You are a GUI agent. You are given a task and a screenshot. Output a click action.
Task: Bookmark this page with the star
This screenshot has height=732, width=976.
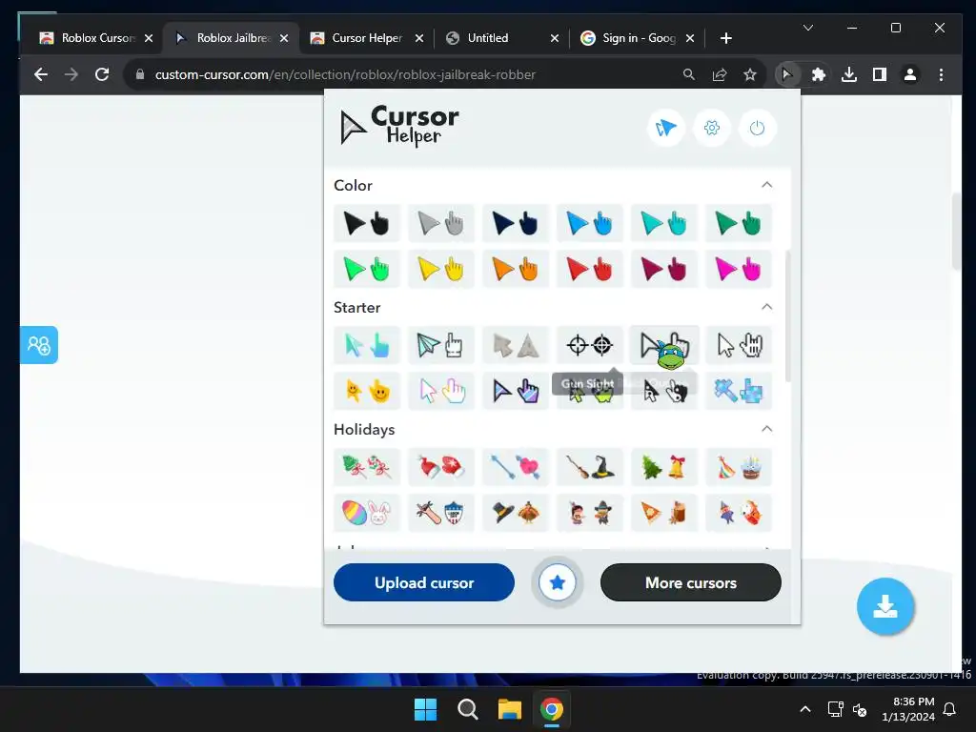pos(750,74)
